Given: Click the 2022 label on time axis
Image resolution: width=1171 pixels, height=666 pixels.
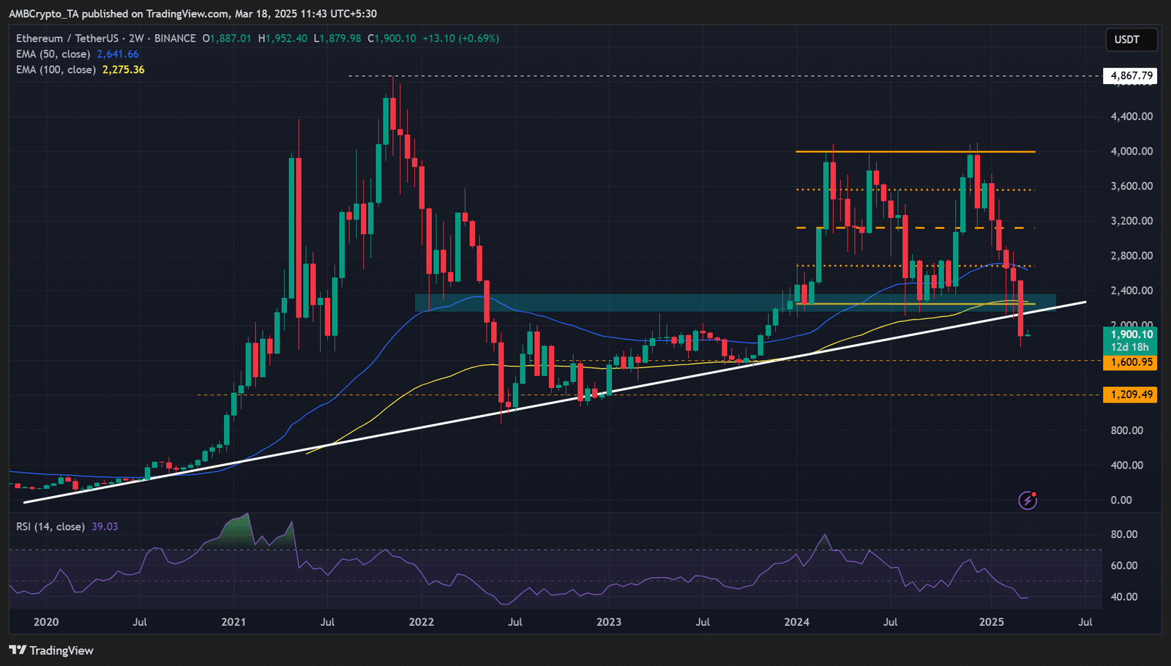Looking at the screenshot, I should pyautogui.click(x=421, y=622).
